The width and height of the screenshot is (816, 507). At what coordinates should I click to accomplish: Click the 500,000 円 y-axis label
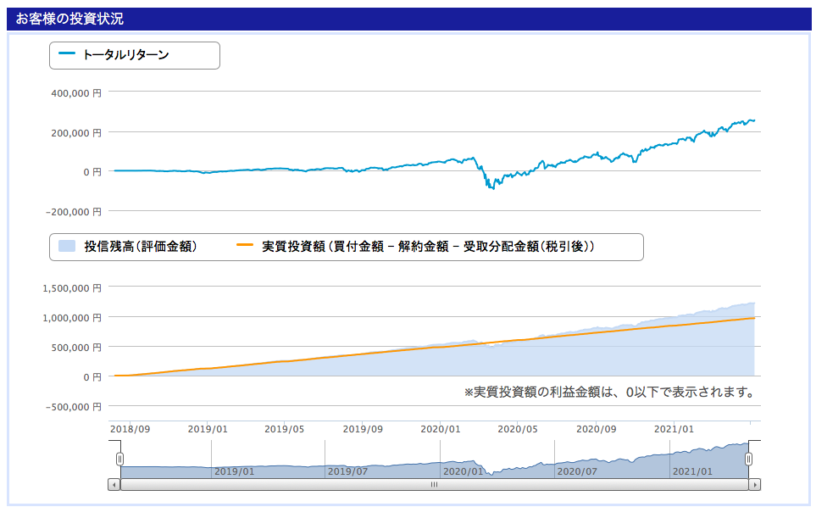click(x=76, y=348)
